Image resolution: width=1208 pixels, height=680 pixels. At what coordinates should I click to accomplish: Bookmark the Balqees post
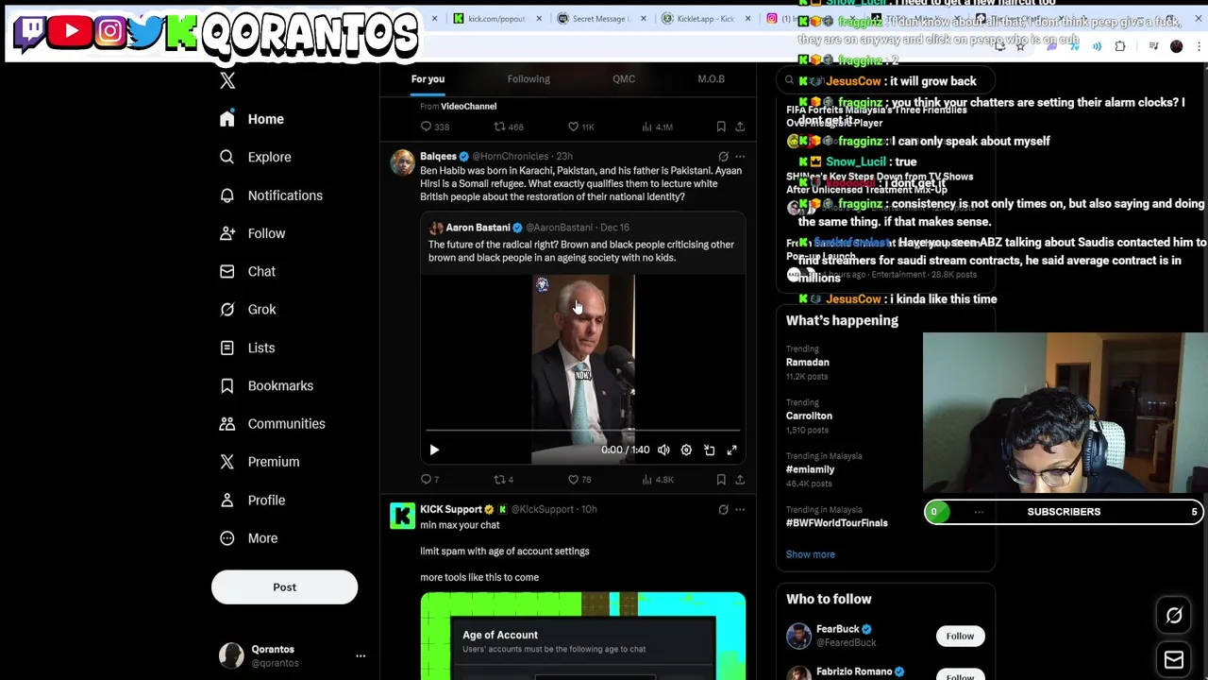[x=721, y=480]
